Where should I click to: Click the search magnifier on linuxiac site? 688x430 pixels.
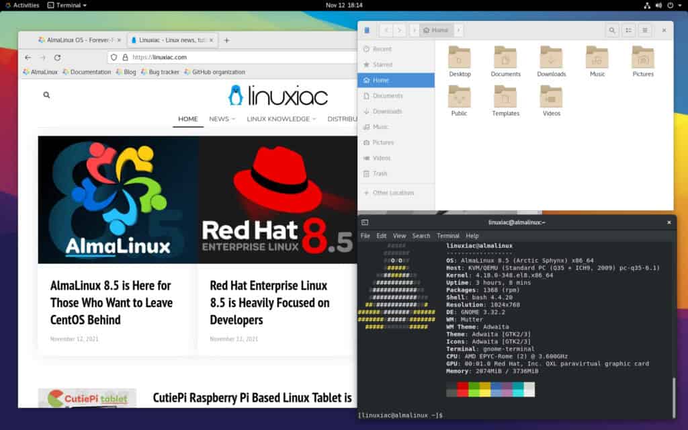coord(46,95)
